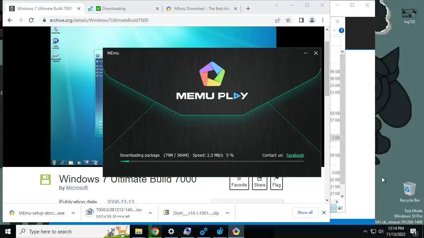Screen dimensions: 424x238
Task: Close the MEmu installer window
Action: (x=316, y=53)
